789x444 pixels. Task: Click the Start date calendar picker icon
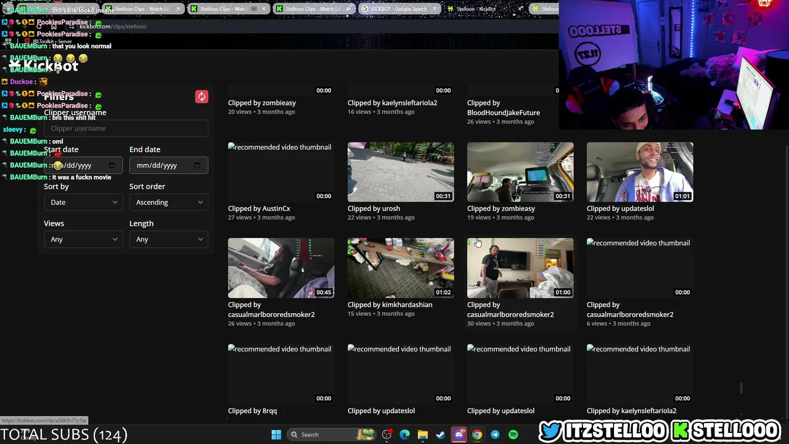112,165
